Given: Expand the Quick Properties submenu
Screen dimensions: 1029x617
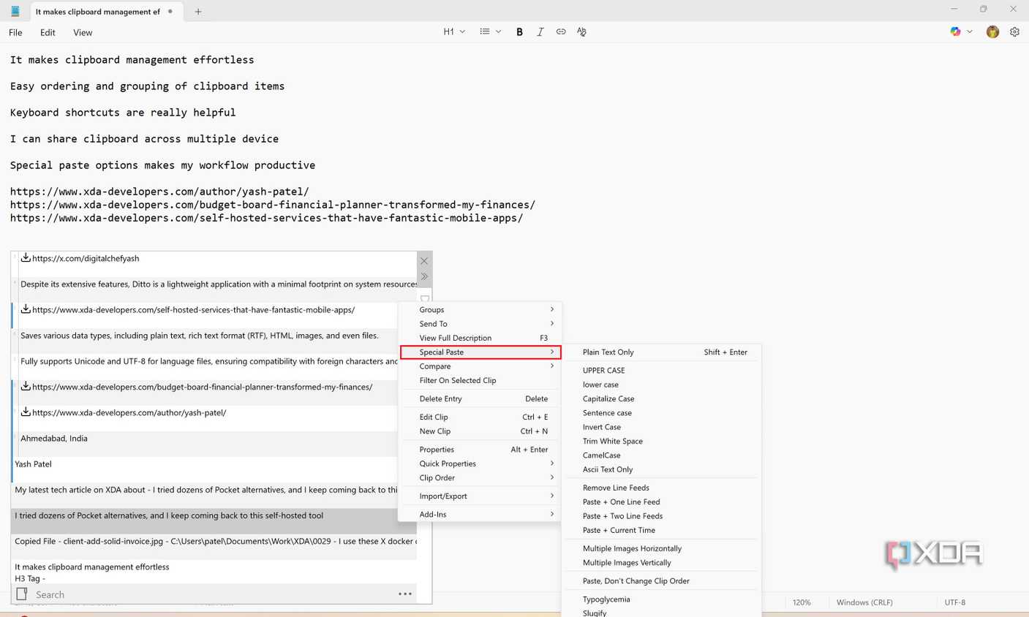Looking at the screenshot, I should pos(481,463).
